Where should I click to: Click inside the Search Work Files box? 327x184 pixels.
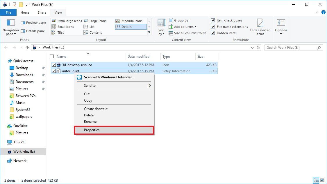(x=291, y=47)
